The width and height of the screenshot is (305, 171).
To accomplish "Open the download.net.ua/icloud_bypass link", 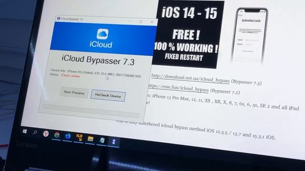I will click(x=191, y=78).
